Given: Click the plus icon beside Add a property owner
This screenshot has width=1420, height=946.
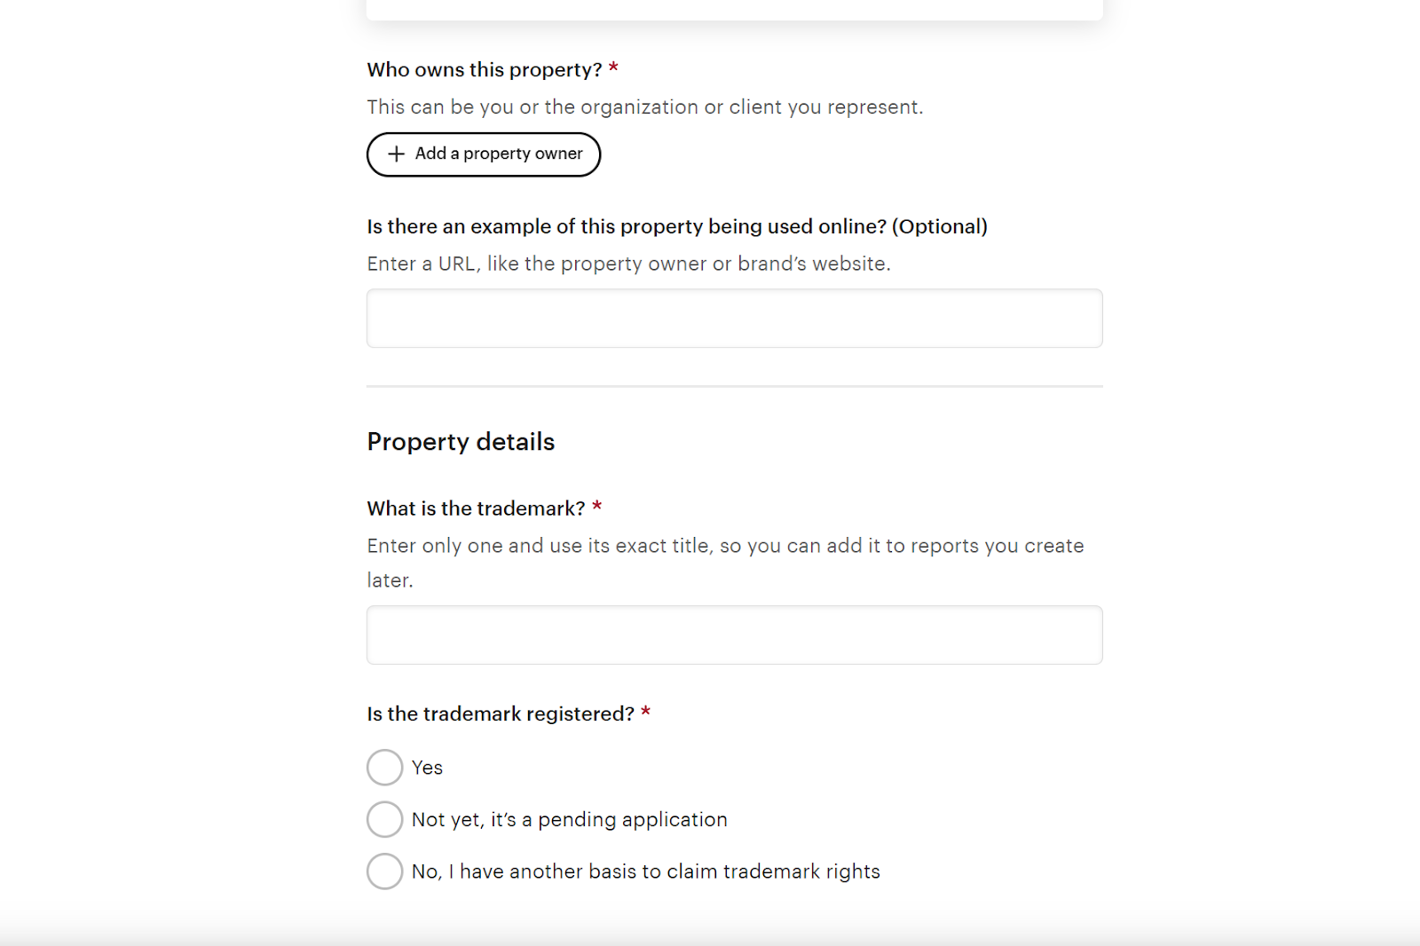Looking at the screenshot, I should coord(396,154).
